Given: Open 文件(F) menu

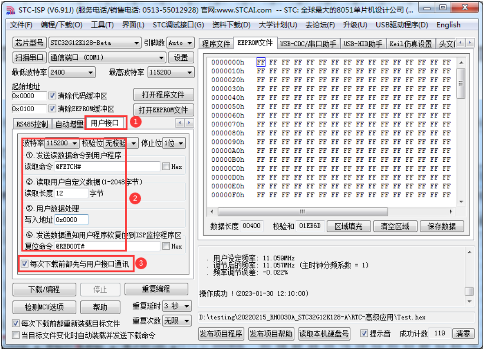Looking at the screenshot, I should [21, 25].
